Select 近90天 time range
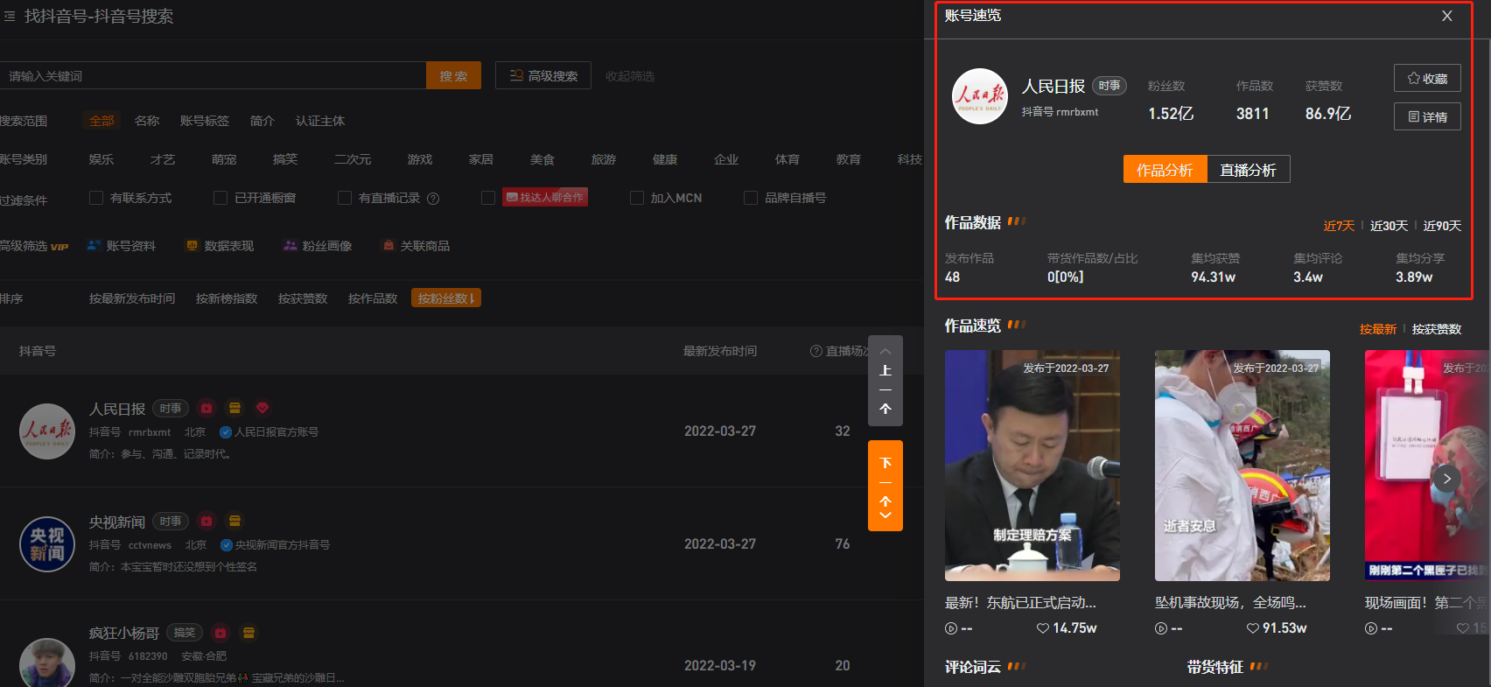 coord(1442,226)
